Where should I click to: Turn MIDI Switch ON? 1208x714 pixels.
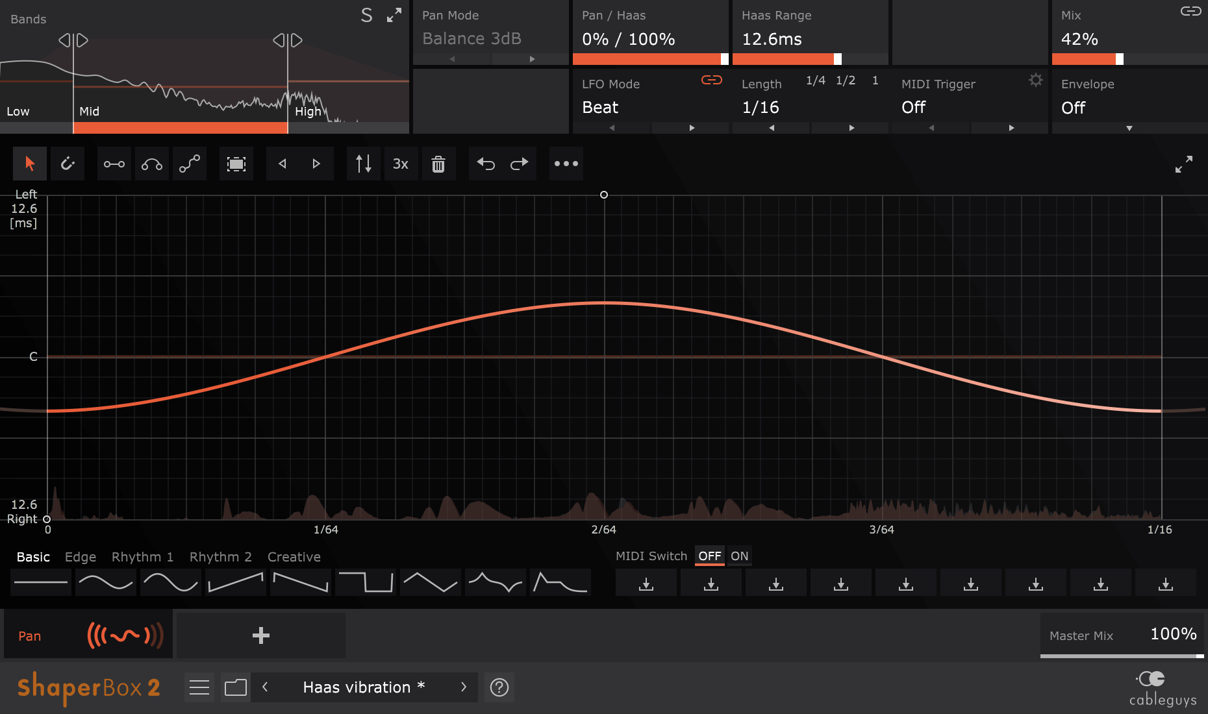pos(739,556)
